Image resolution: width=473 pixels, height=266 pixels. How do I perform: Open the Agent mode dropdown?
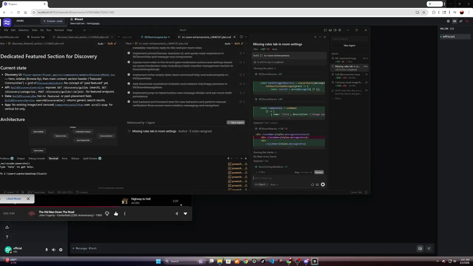click(x=261, y=184)
